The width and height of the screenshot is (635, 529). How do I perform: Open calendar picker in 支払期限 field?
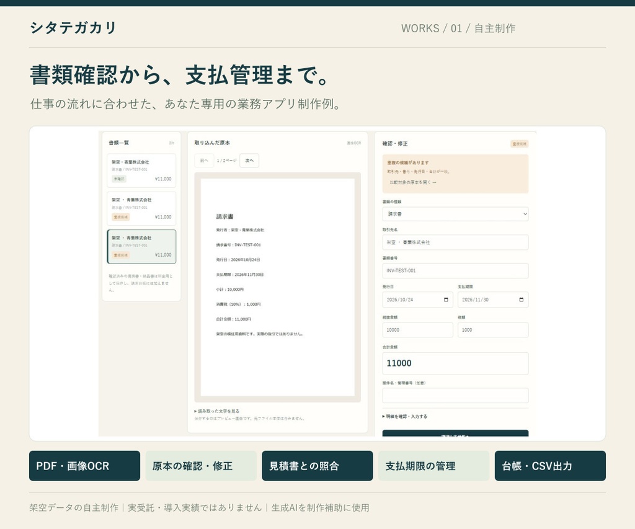[x=521, y=300]
